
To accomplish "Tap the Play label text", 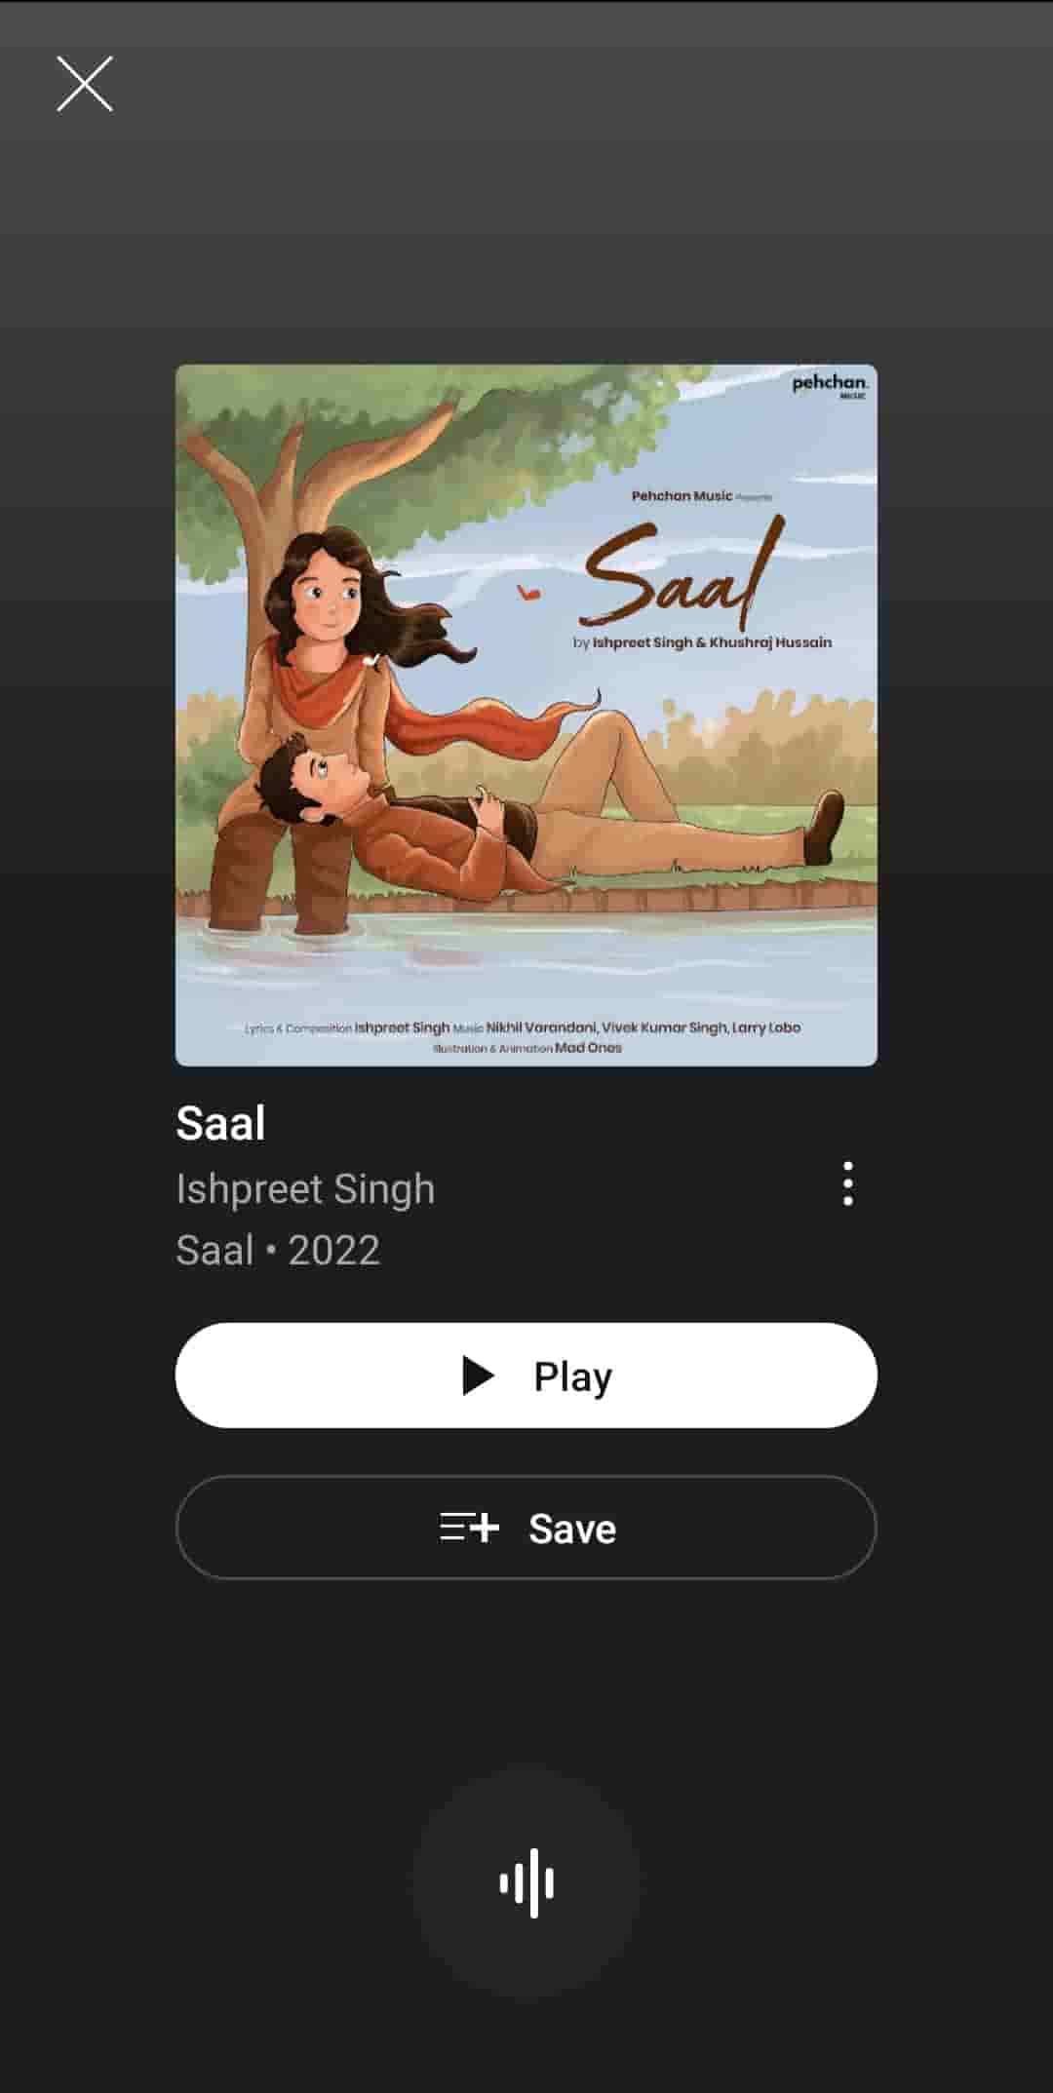I will coord(572,1376).
